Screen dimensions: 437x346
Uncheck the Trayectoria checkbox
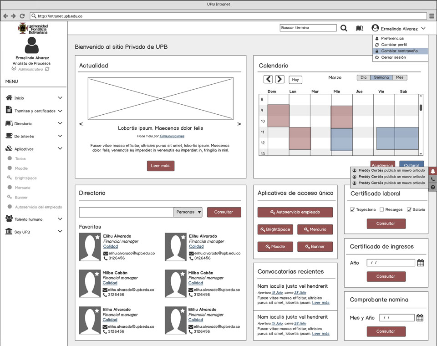[x=352, y=209]
